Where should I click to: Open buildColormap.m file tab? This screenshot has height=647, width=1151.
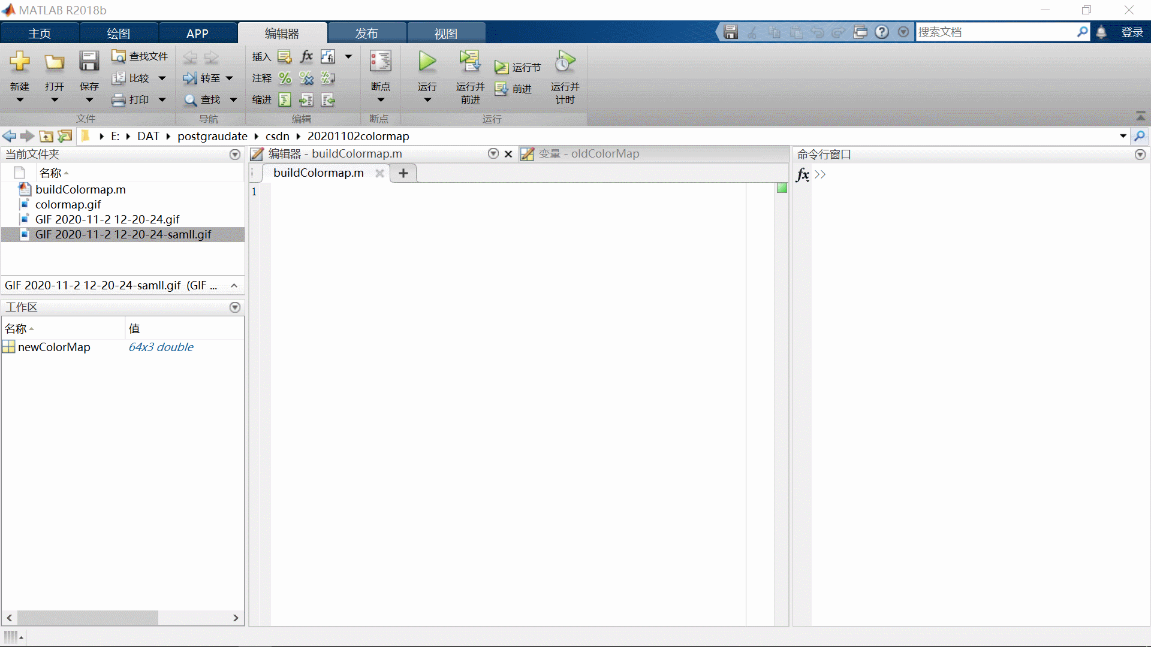pos(318,173)
